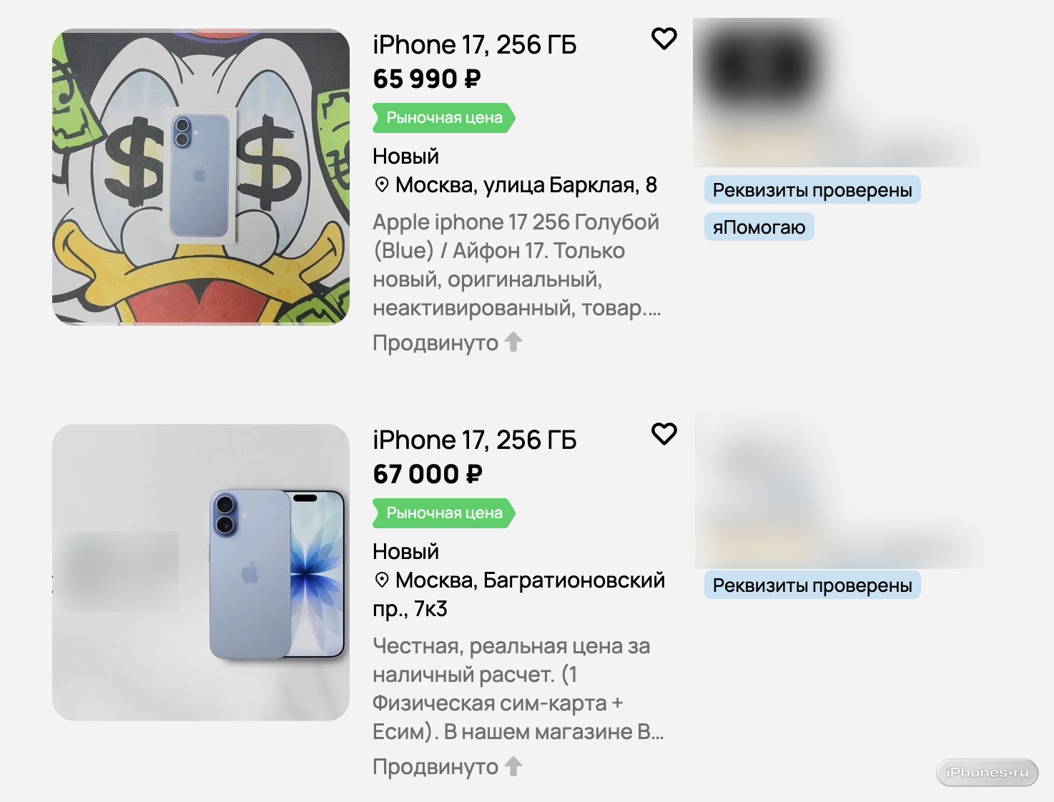Click the first Реквизиты проверены badge
Image resolution: width=1054 pixels, height=802 pixels.
[812, 190]
